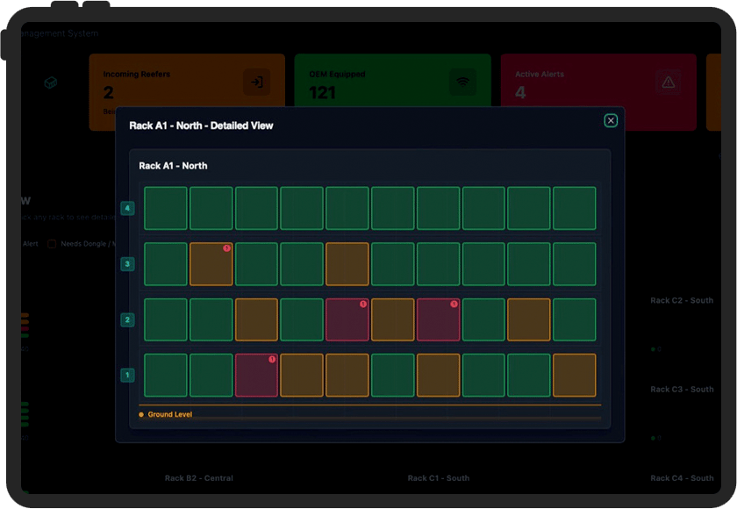Viewport: 737px width, 509px height.
Task: Close the Rack A1 detailed view dialog
Action: [x=611, y=121]
